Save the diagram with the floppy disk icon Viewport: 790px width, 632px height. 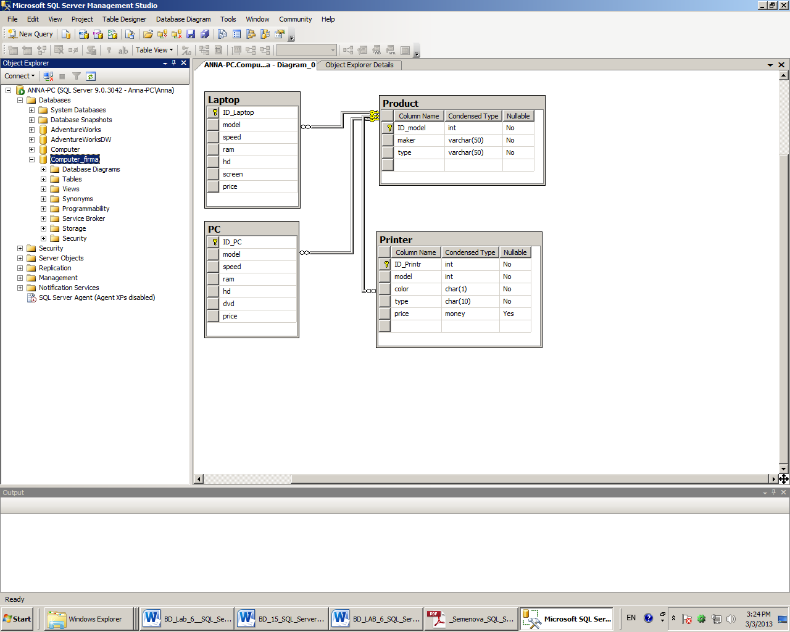191,34
